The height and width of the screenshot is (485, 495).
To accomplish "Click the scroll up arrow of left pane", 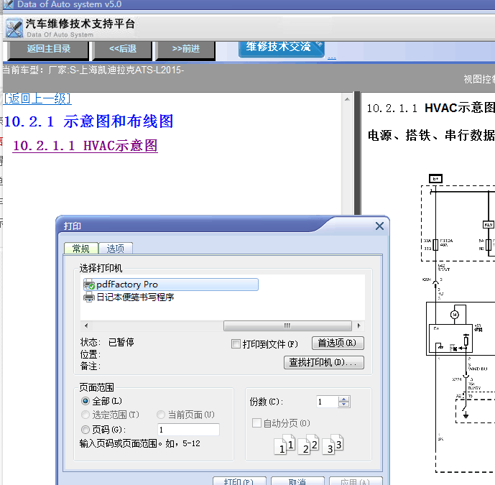I will point(347,99).
